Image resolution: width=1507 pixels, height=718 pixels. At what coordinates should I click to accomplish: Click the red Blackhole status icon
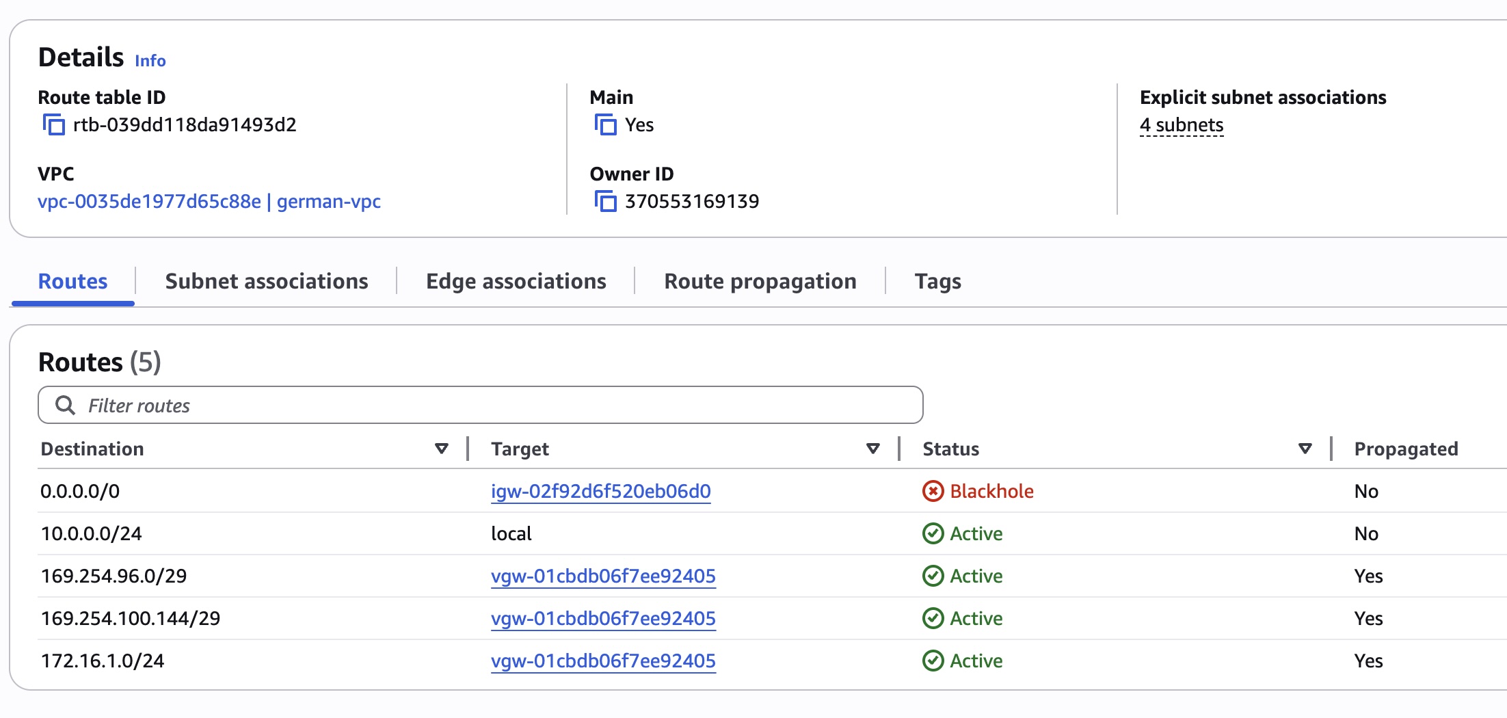click(935, 491)
